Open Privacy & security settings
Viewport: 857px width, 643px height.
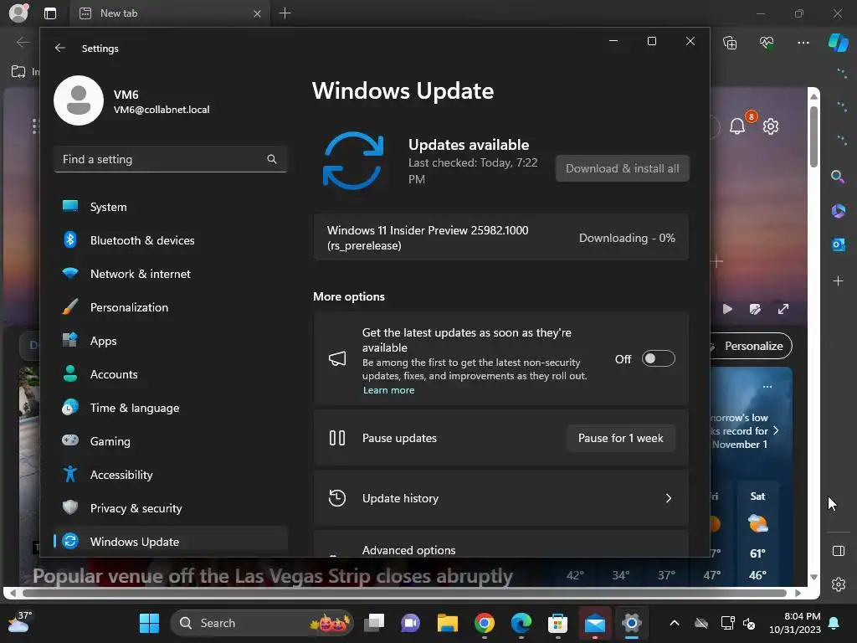[x=171, y=508]
